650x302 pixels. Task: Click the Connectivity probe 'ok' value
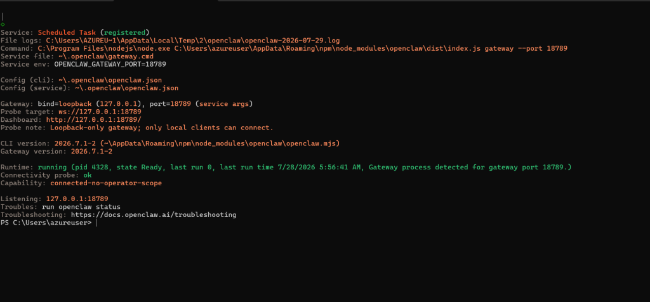click(x=88, y=175)
